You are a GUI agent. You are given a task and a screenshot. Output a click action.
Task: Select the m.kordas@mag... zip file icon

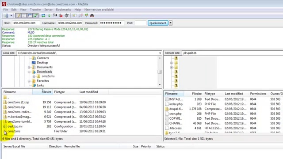tap(5, 117)
